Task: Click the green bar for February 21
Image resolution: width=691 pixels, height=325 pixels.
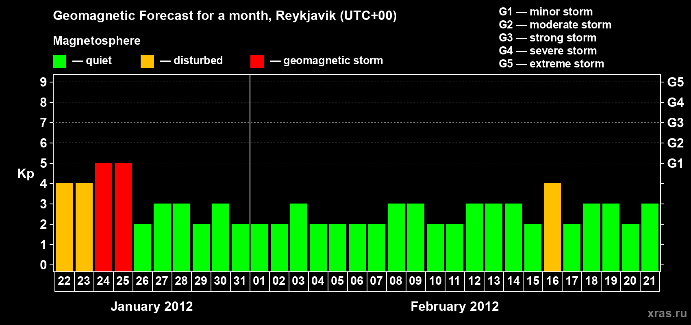Action: click(x=650, y=237)
